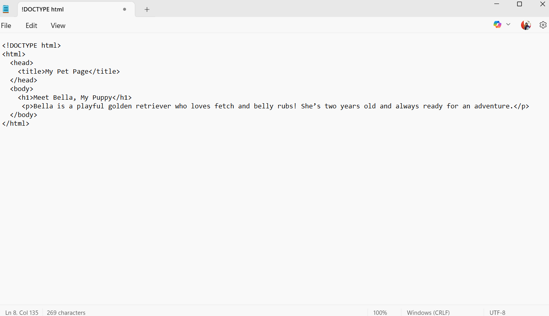Image resolution: width=549 pixels, height=316 pixels.
Task: Click the Ln 8, Col 135 position indicator
Action: pyautogui.click(x=21, y=312)
